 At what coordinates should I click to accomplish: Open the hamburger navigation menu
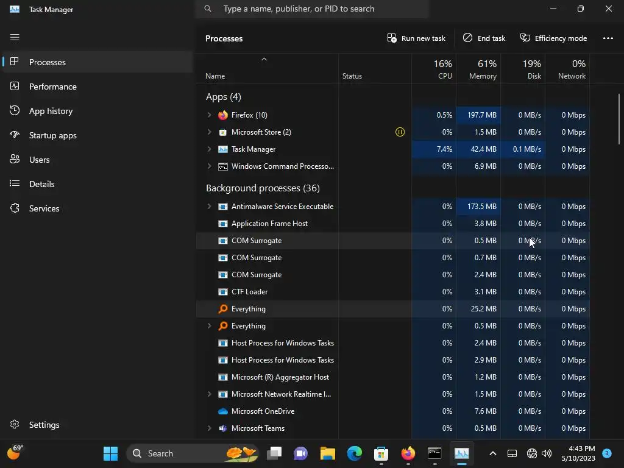point(15,37)
